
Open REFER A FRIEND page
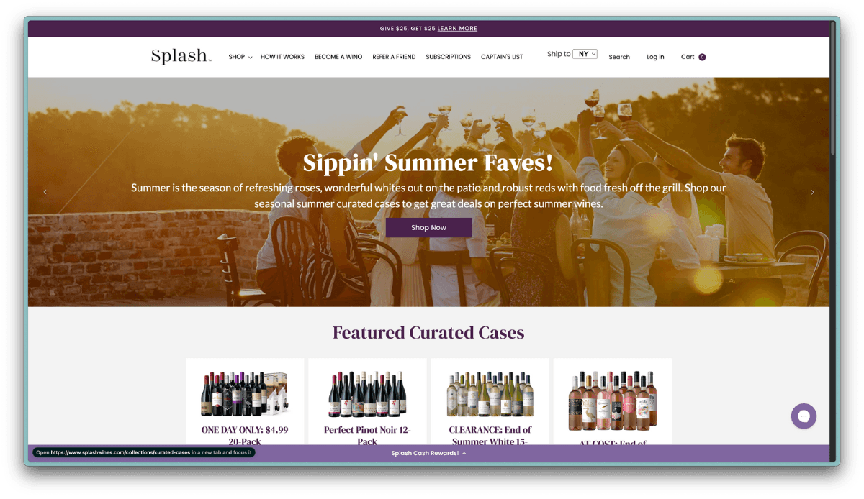coord(394,57)
